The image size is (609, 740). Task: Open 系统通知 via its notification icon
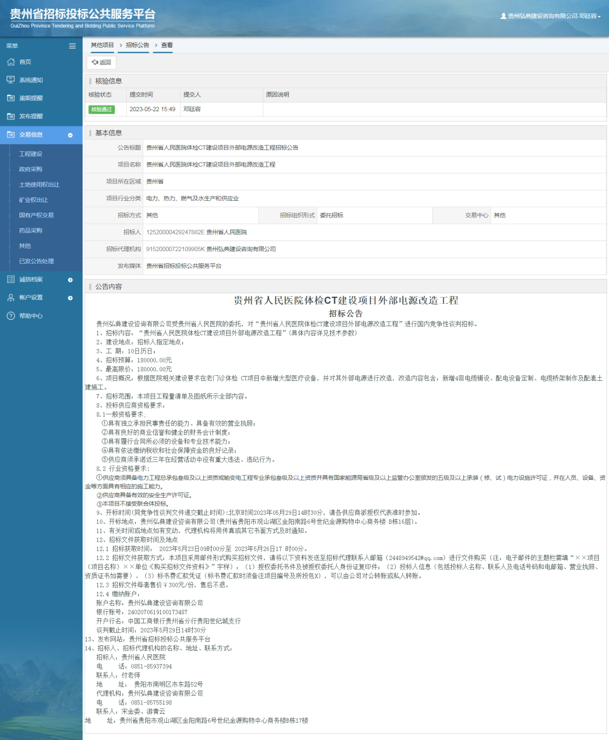[x=10, y=80]
